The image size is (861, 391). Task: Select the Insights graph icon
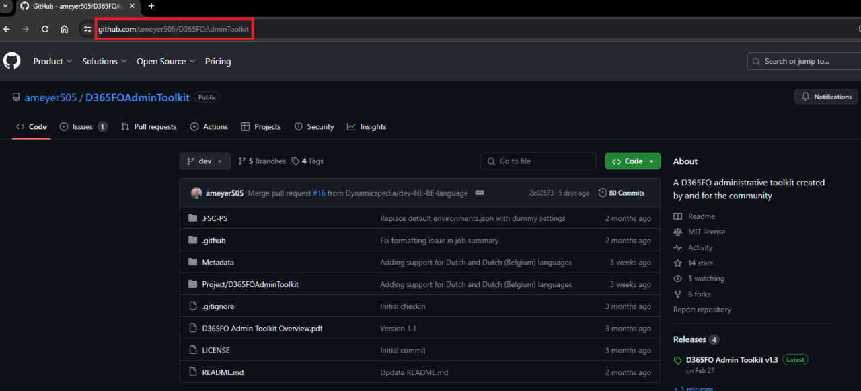pos(352,126)
